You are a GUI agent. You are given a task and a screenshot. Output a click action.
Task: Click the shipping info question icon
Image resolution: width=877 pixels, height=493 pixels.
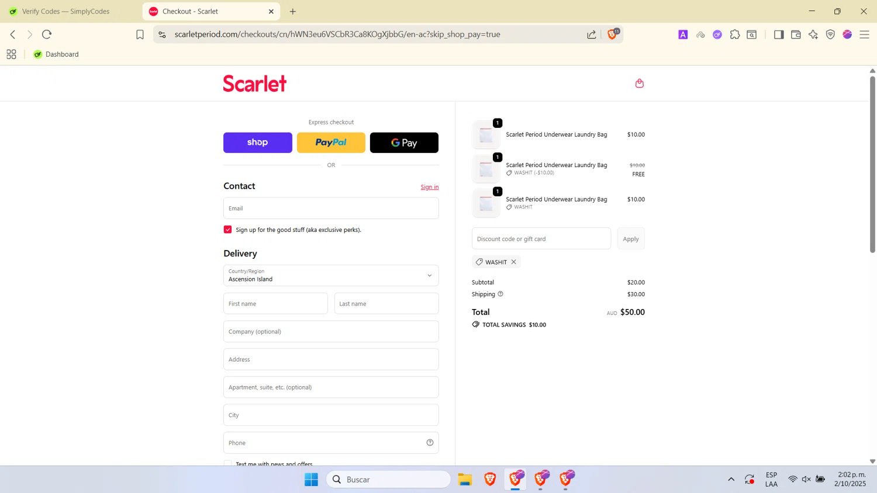tap(500, 294)
